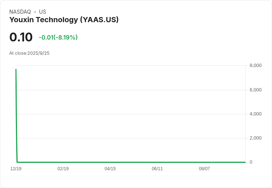Image resolution: width=272 pixels, height=188 pixels.
Task: Click the flat green price line mid-chart
Action: click(131, 162)
